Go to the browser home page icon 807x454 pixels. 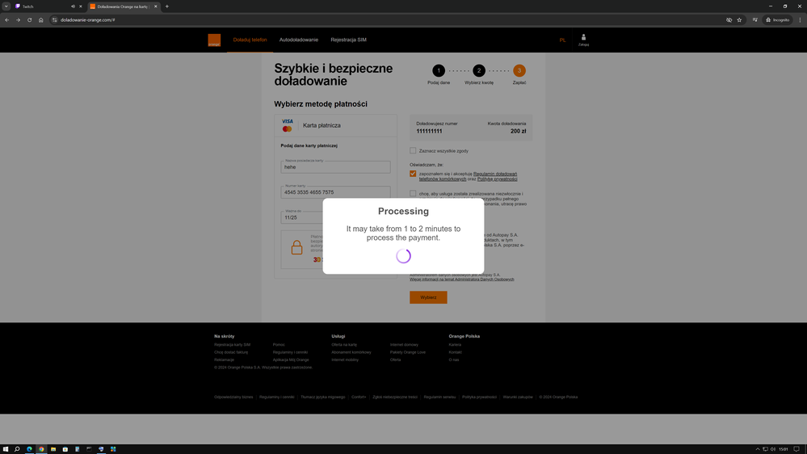point(40,20)
